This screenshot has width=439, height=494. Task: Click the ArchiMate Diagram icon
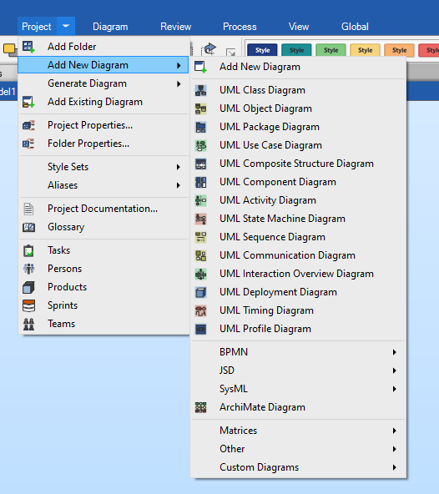[200, 407]
